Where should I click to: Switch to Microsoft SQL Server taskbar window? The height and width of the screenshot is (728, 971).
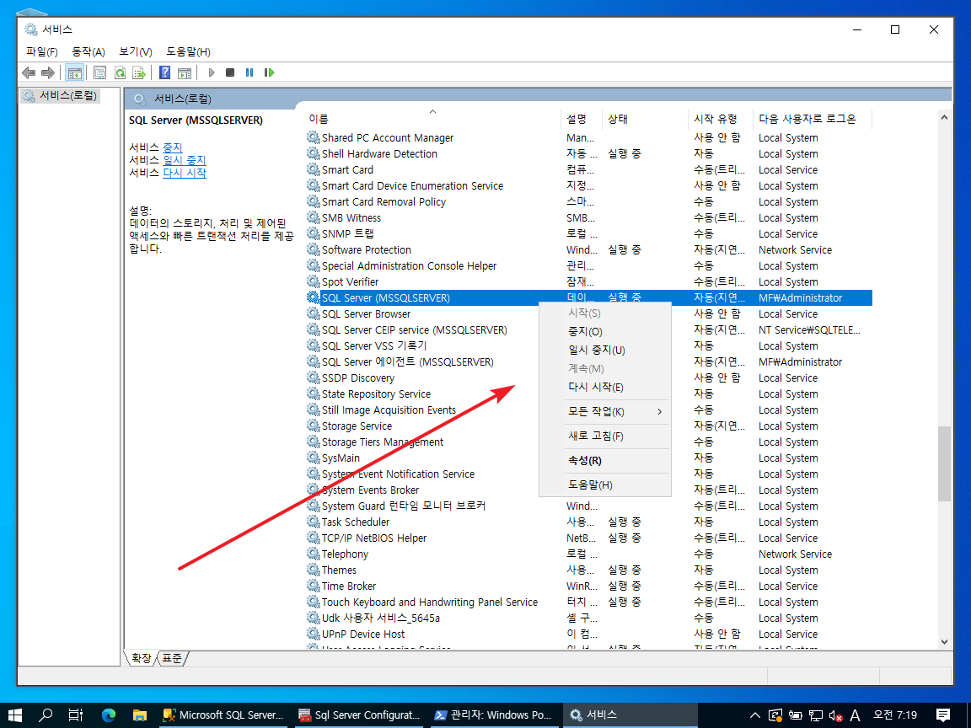click(223, 715)
